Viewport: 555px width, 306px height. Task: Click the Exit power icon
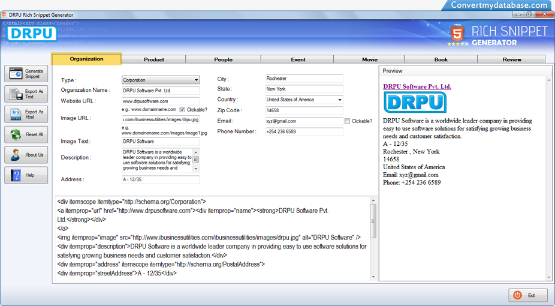pos(517,295)
